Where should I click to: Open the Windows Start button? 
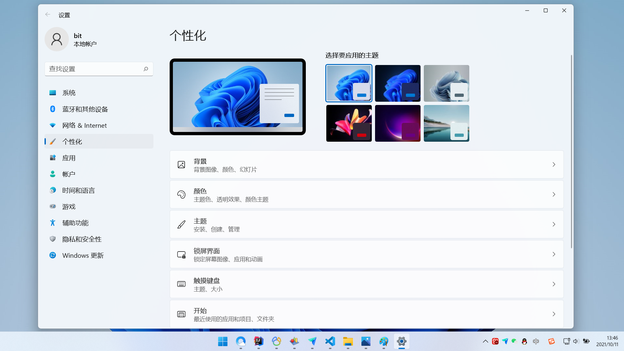223,341
